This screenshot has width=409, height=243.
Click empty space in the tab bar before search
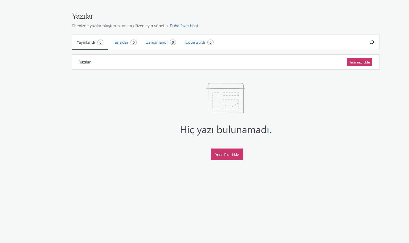click(x=289, y=42)
